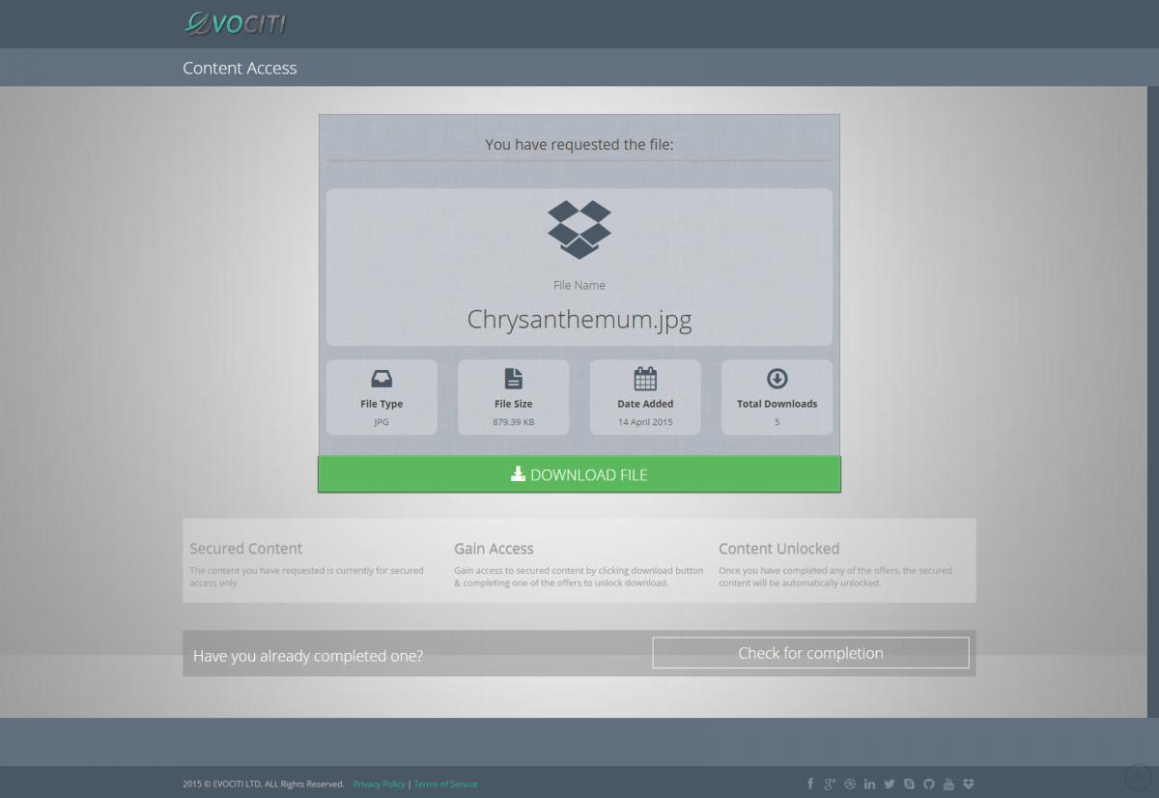Screen dimensions: 1159x798
Task: Open the Skype footer icon
Action: [909, 784]
